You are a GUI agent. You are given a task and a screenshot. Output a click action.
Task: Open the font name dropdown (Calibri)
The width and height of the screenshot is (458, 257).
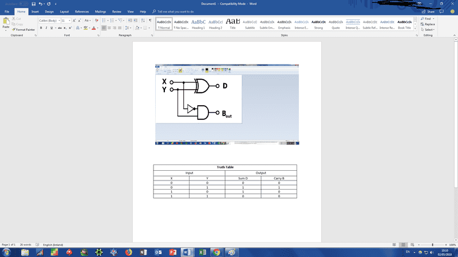pyautogui.click(x=49, y=21)
